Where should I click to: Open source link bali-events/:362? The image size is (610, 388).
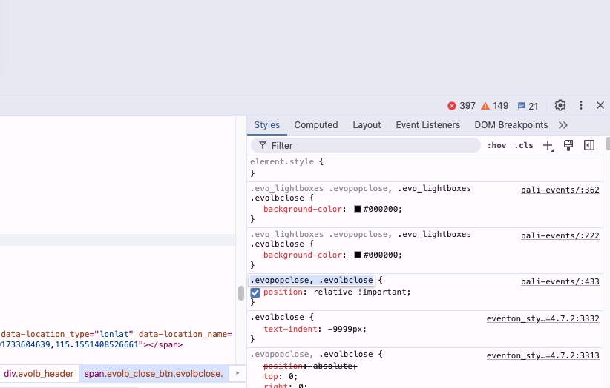coord(560,190)
